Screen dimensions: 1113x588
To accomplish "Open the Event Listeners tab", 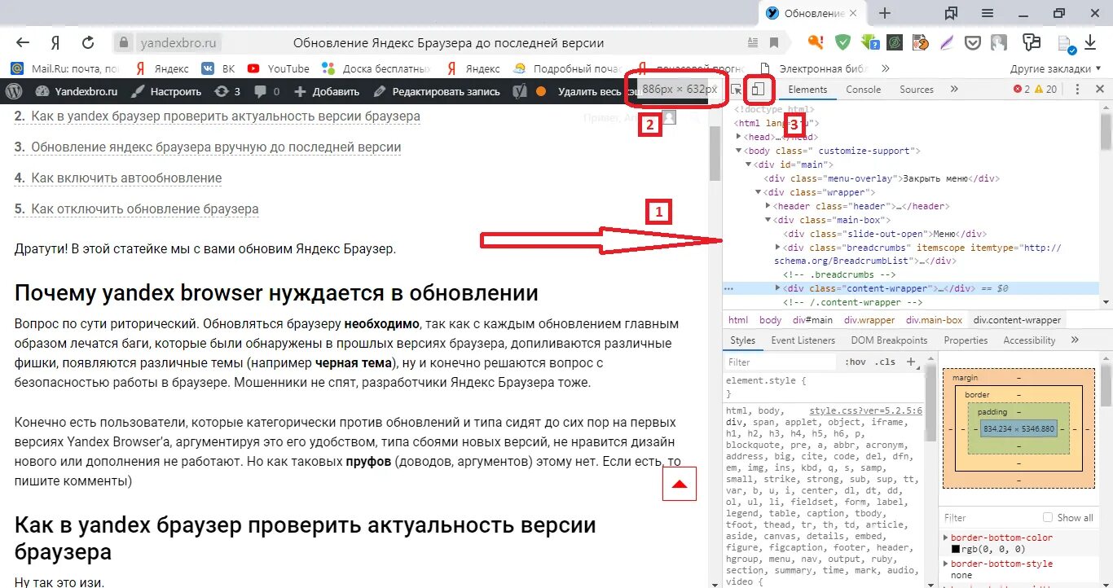I will (803, 340).
